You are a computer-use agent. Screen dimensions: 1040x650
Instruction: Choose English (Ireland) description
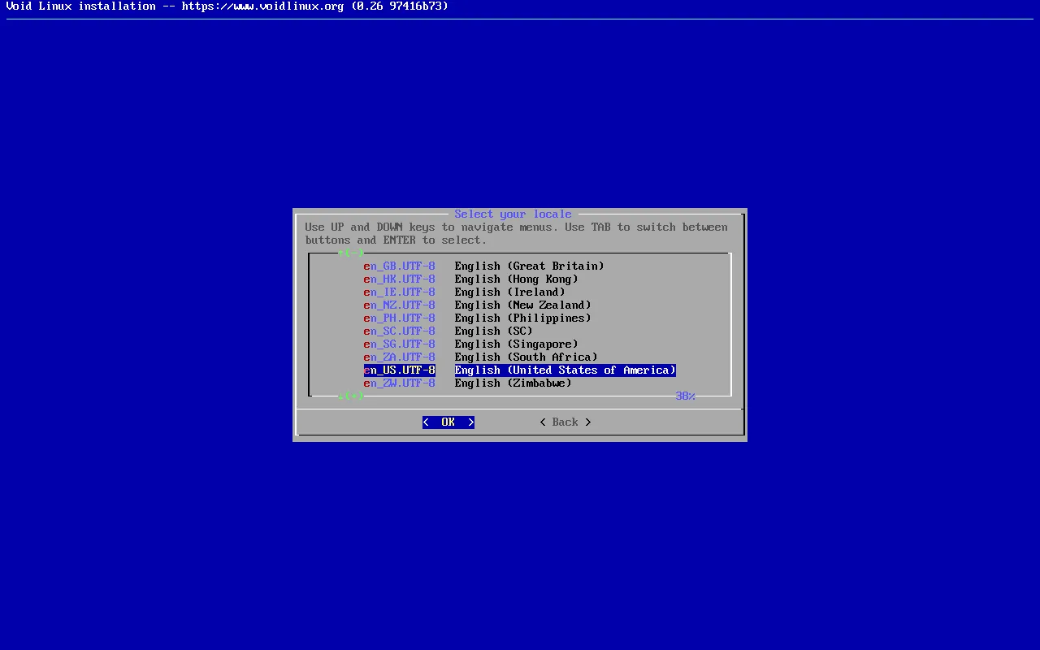click(510, 292)
